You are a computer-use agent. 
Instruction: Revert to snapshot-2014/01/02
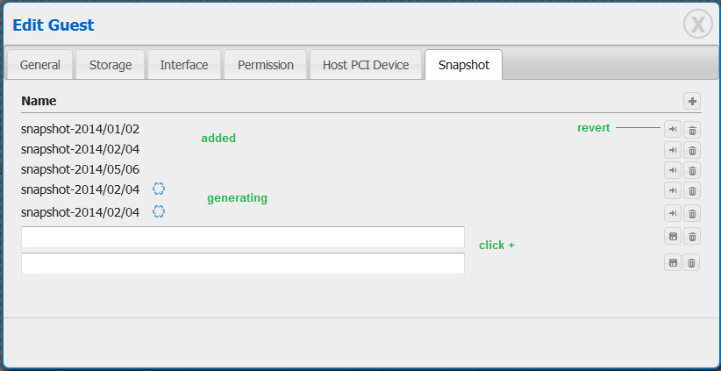(673, 130)
